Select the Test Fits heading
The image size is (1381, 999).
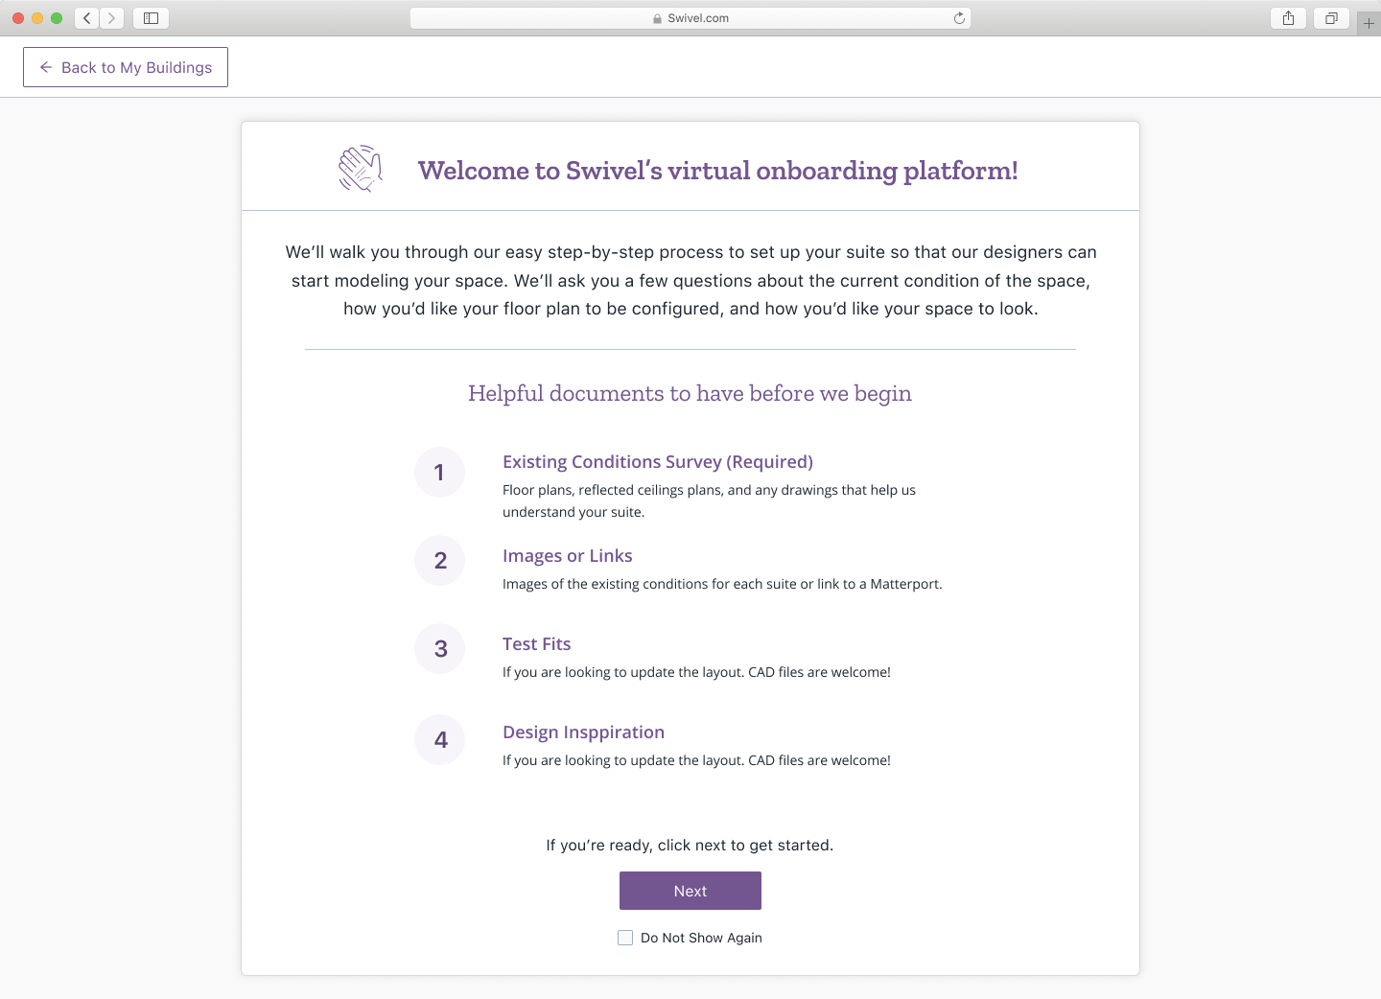(x=537, y=644)
